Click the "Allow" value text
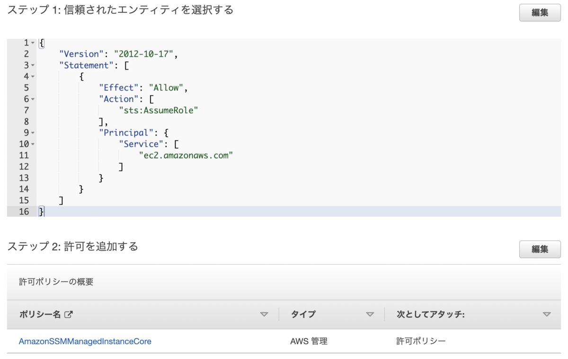This screenshot has width=568, height=359. tap(166, 88)
